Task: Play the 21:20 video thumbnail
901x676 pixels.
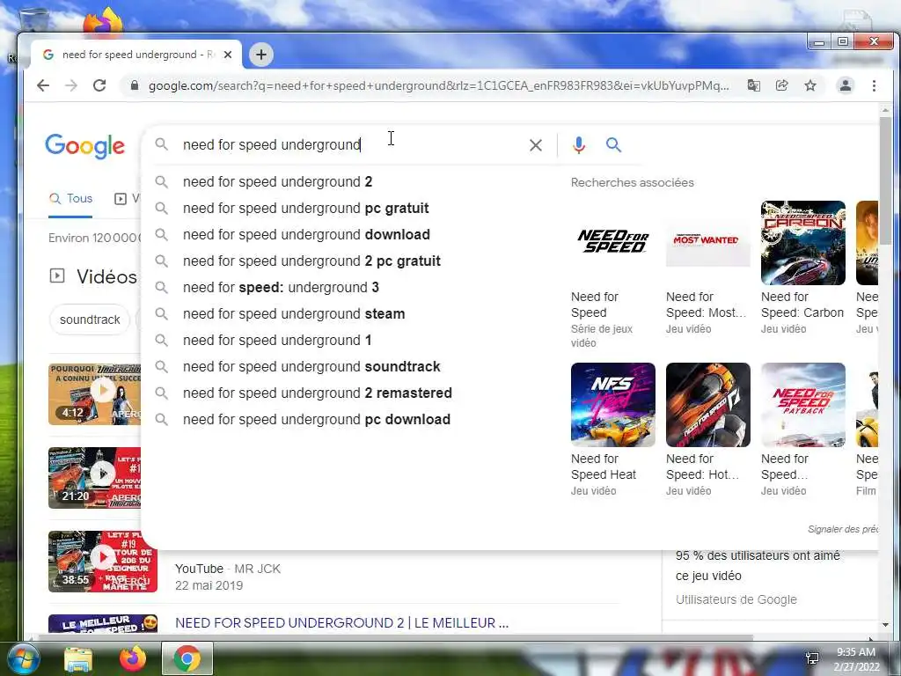Action: point(94,478)
